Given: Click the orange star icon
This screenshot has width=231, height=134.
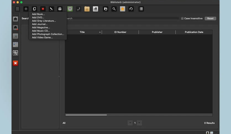Looking at the screenshot, I should tap(122, 9).
